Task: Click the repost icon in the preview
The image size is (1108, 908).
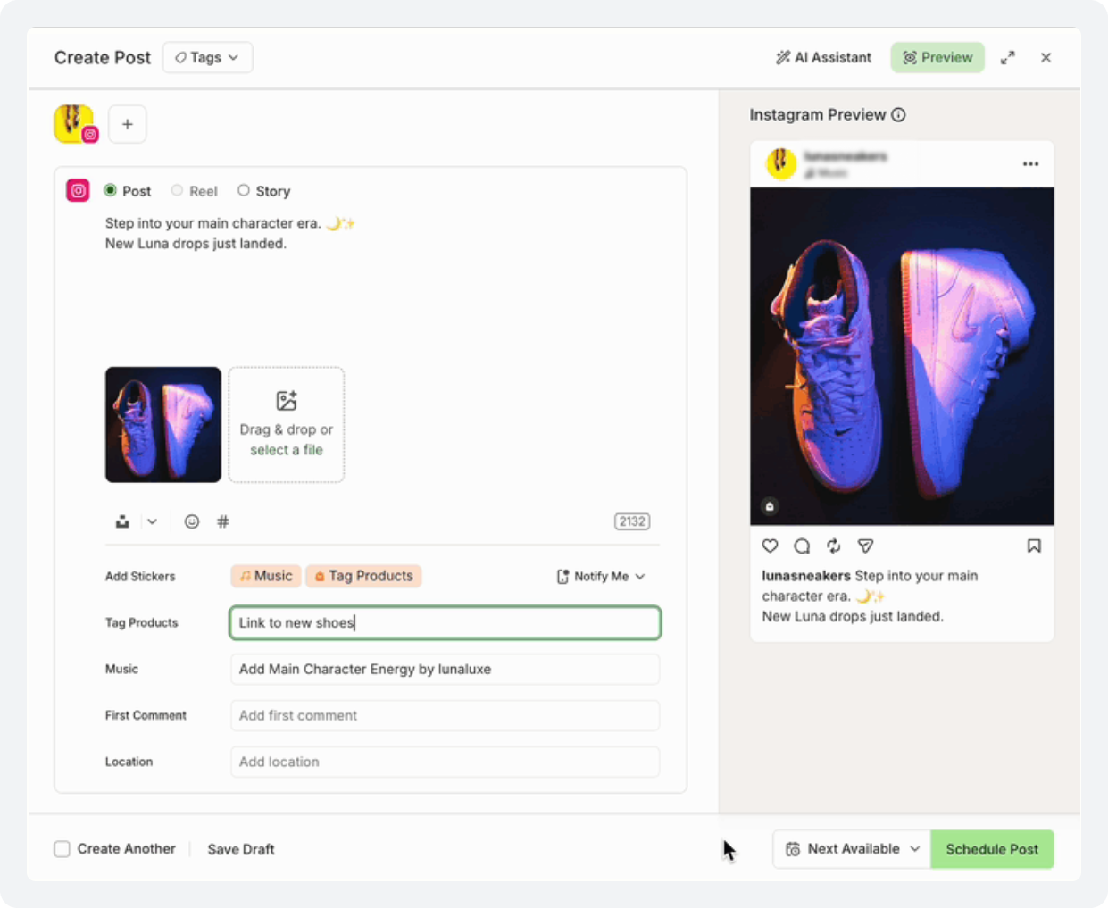Action: pos(833,546)
